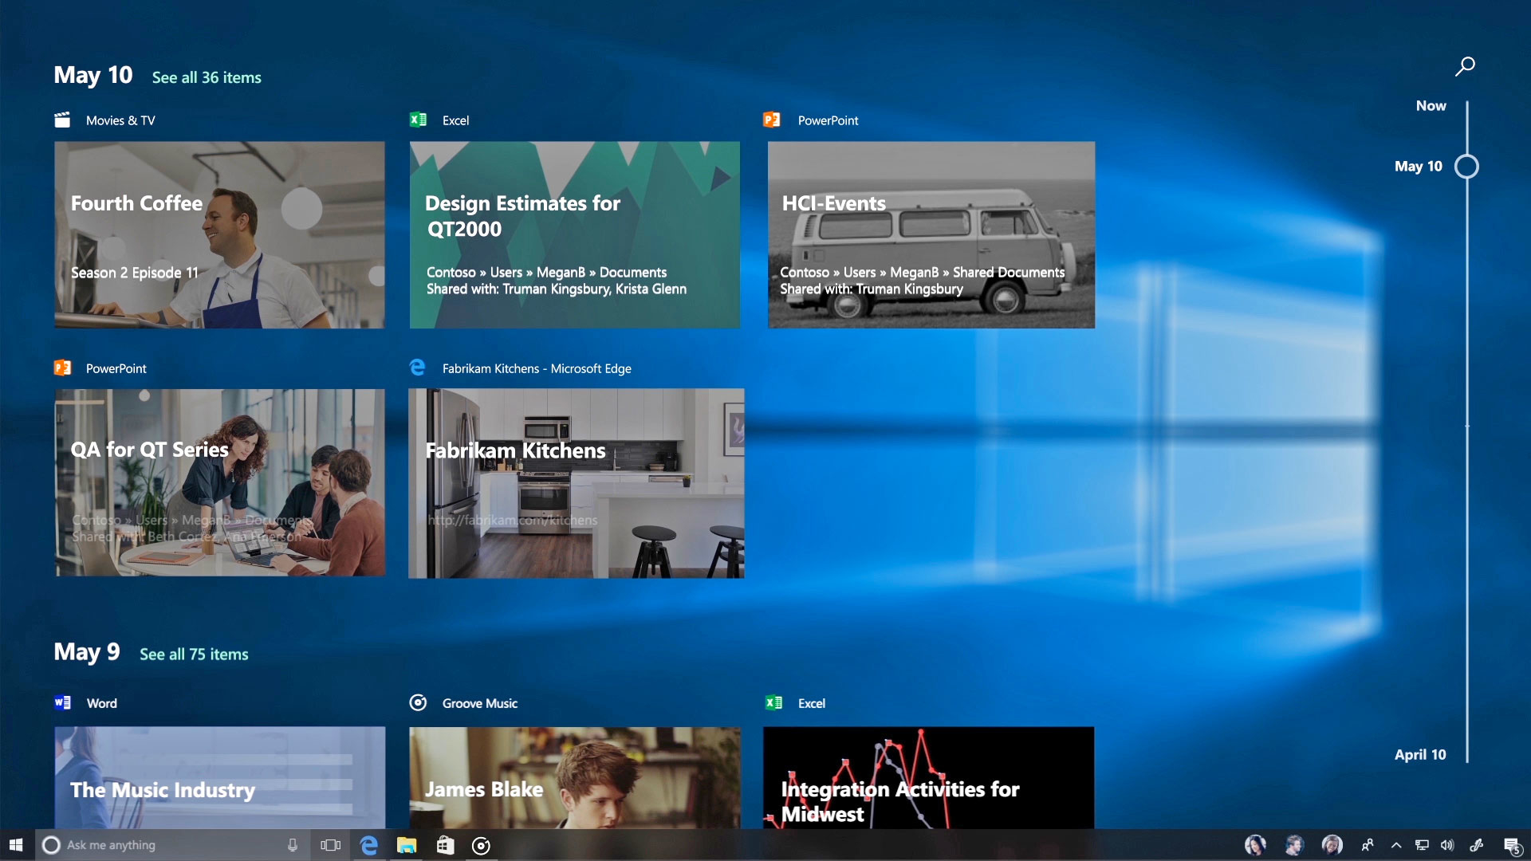Screen dimensions: 1531x861
Task: Click the Excel icon on Integration Activities card
Action: coord(774,702)
